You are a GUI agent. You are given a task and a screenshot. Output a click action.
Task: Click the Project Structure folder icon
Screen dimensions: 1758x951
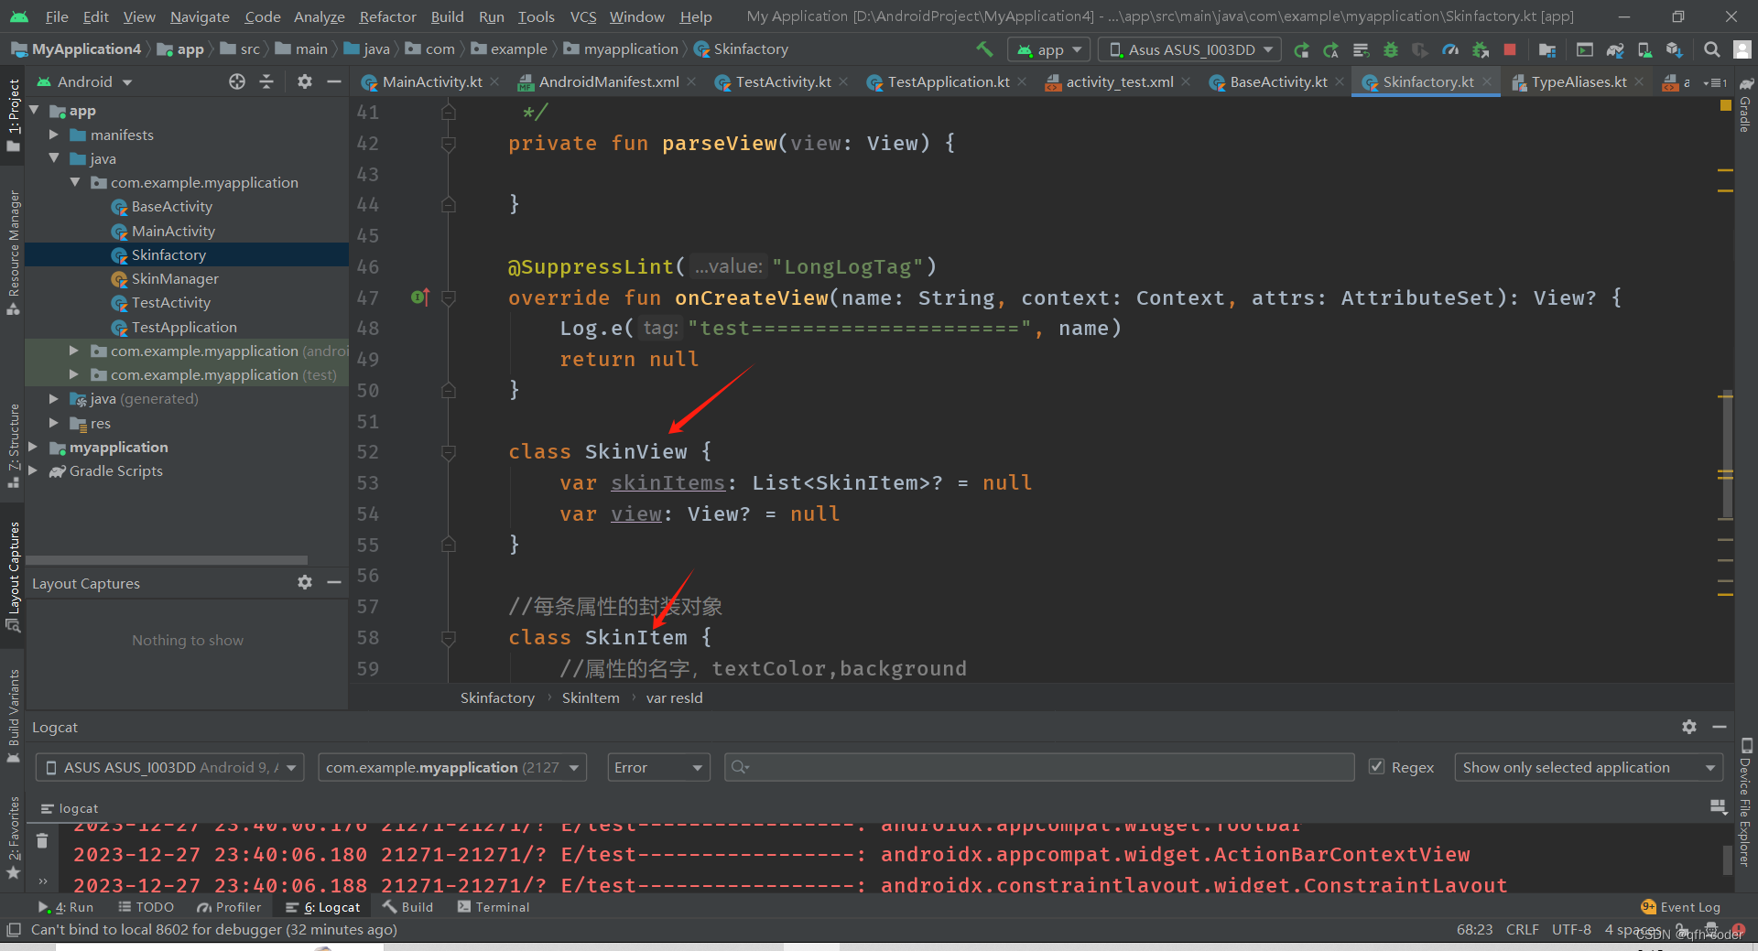click(x=1546, y=50)
